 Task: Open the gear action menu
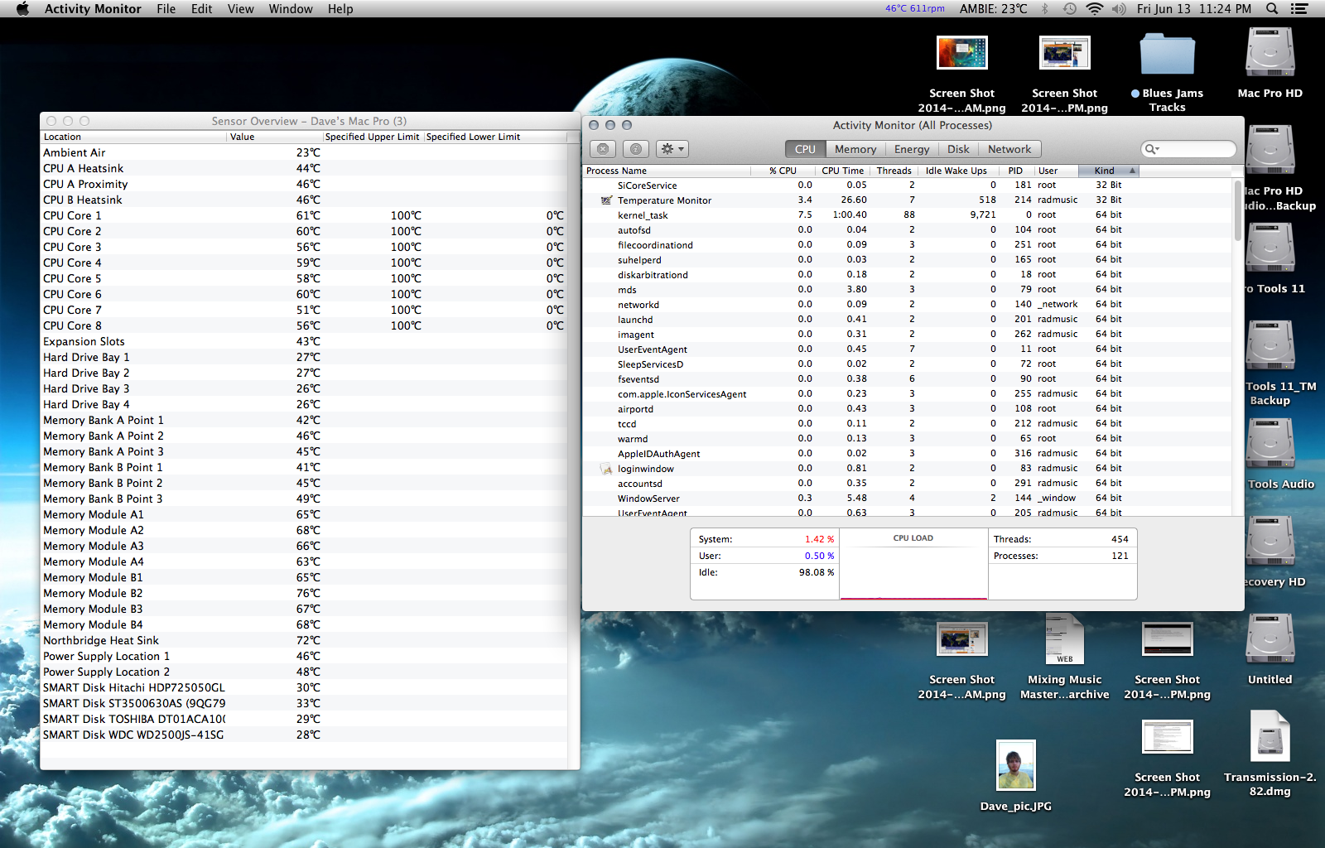click(x=671, y=149)
